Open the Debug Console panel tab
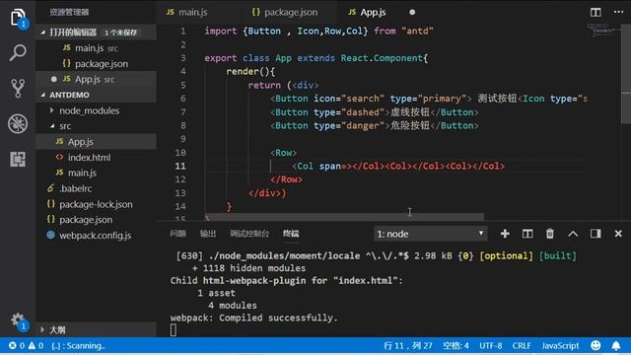This screenshot has width=631, height=355. tap(249, 234)
